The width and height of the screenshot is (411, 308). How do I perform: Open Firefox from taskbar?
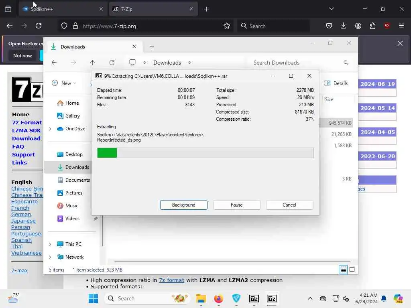tap(219, 298)
